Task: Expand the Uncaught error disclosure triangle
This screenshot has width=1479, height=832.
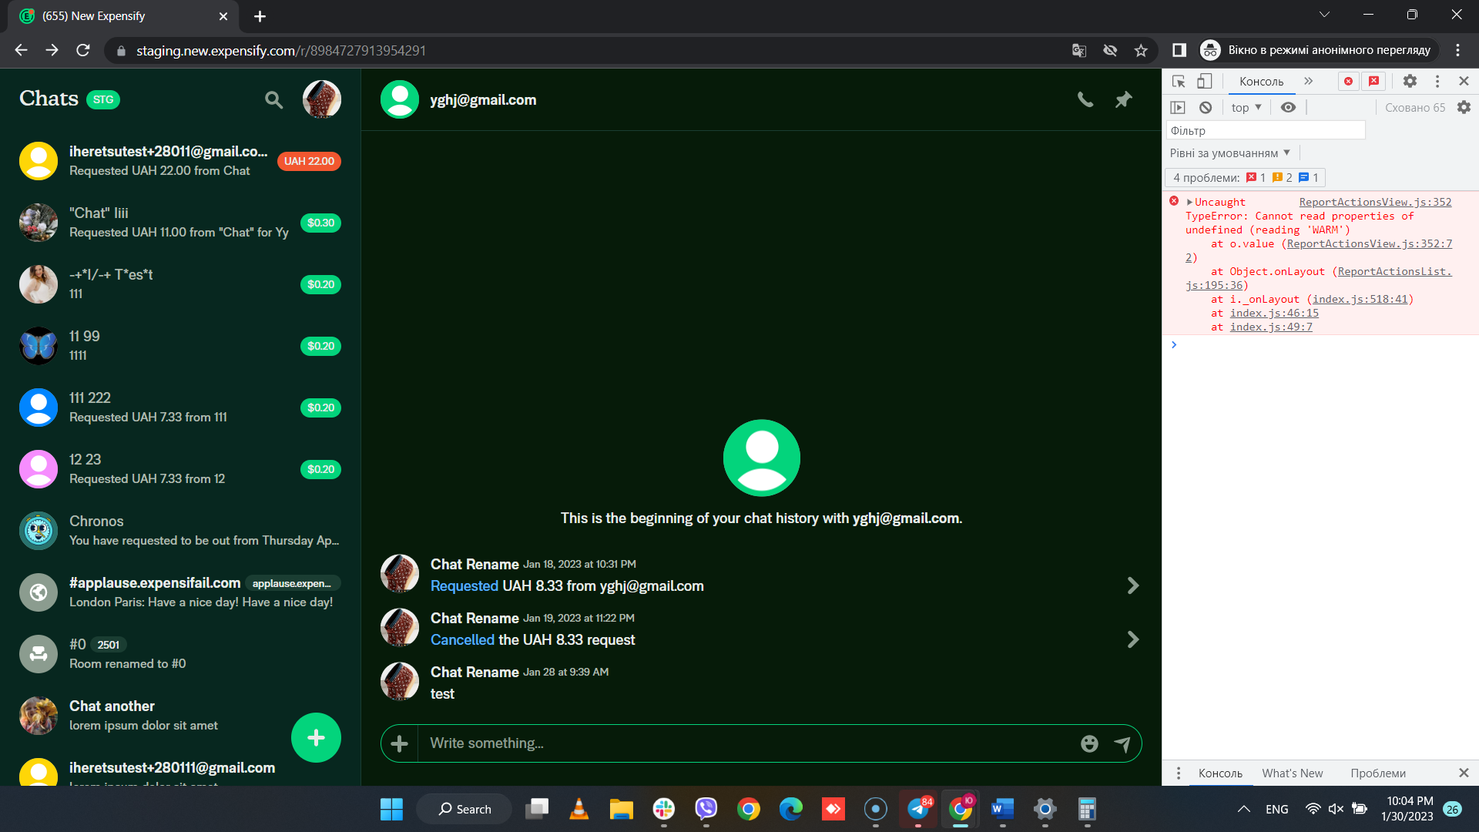Action: [x=1190, y=203]
